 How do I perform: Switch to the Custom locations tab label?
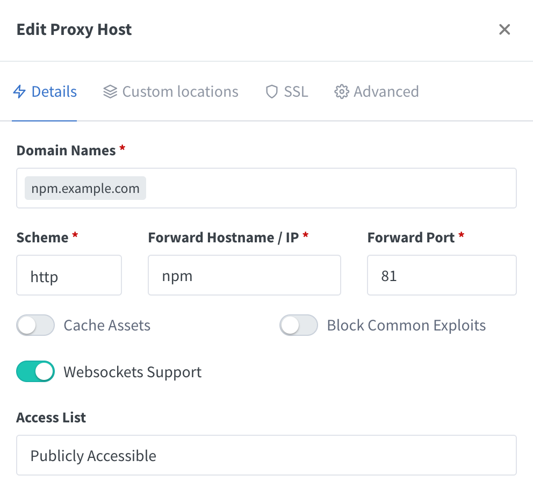coord(180,92)
